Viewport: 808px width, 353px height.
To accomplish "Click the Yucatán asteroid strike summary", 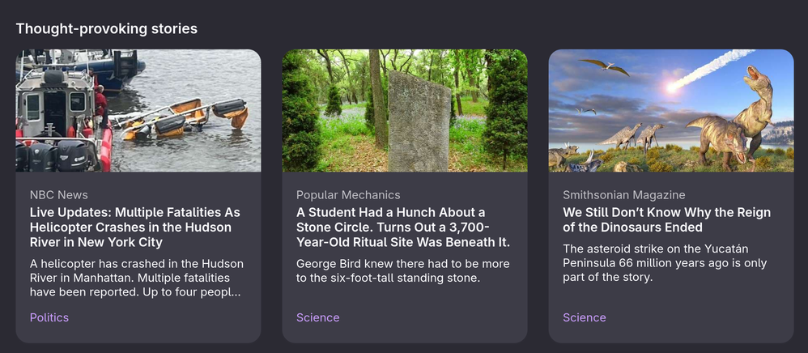I will 665,263.
